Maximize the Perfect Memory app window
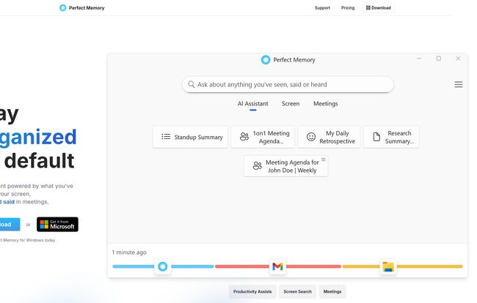This screenshot has height=303, width=477. point(438,59)
